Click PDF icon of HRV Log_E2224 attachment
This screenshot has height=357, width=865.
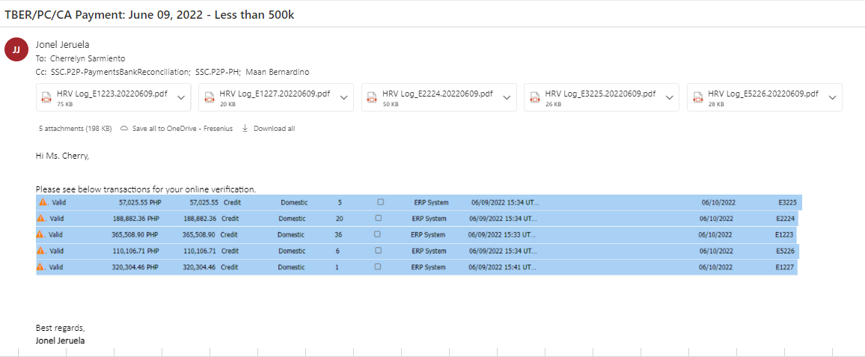pos(372,97)
